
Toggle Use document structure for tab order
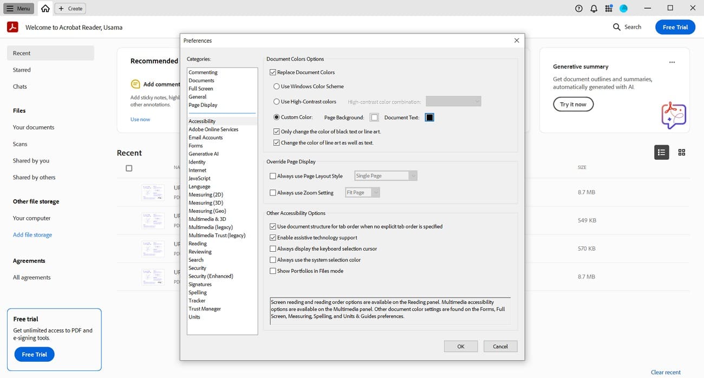(x=273, y=226)
